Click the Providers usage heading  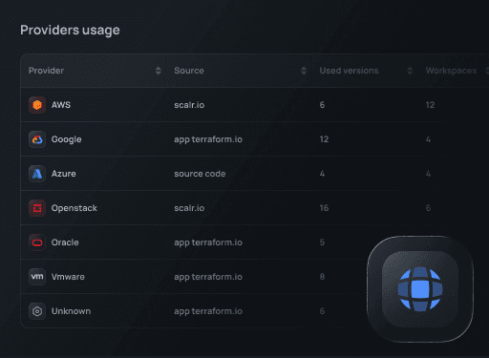pos(70,31)
